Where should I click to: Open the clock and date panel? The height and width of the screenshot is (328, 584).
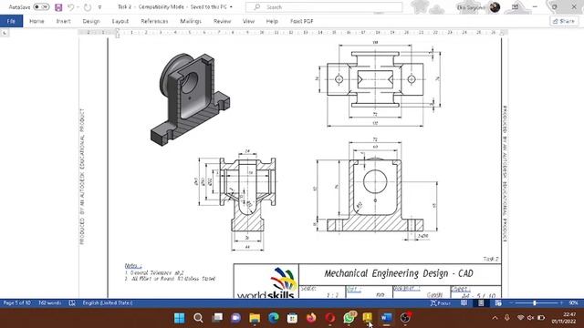(564, 318)
